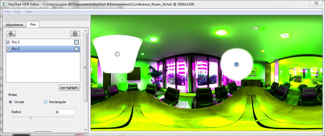Select the Pin 3 list row
325x136 pixels.
(x=43, y=42)
